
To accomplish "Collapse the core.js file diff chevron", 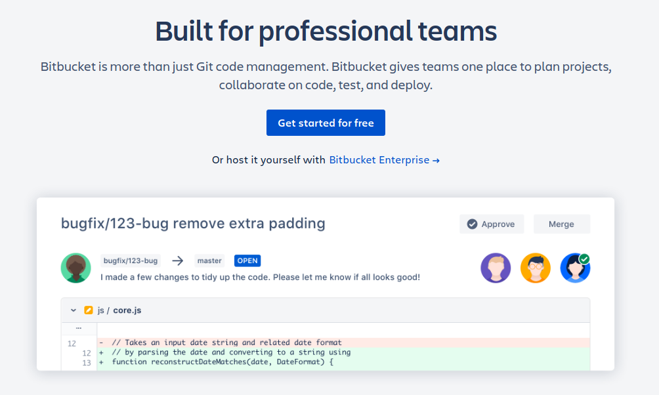I will 74,310.
